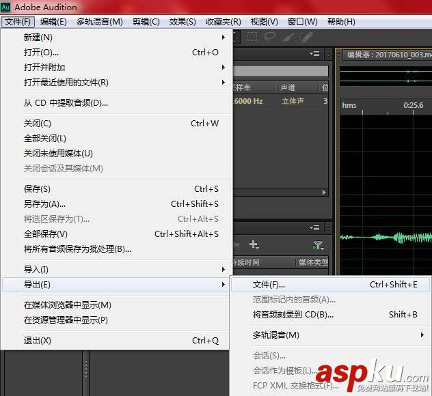This screenshot has height=396, width=432.
Task: Click the files list scroll right arrow
Action: click(x=324, y=192)
